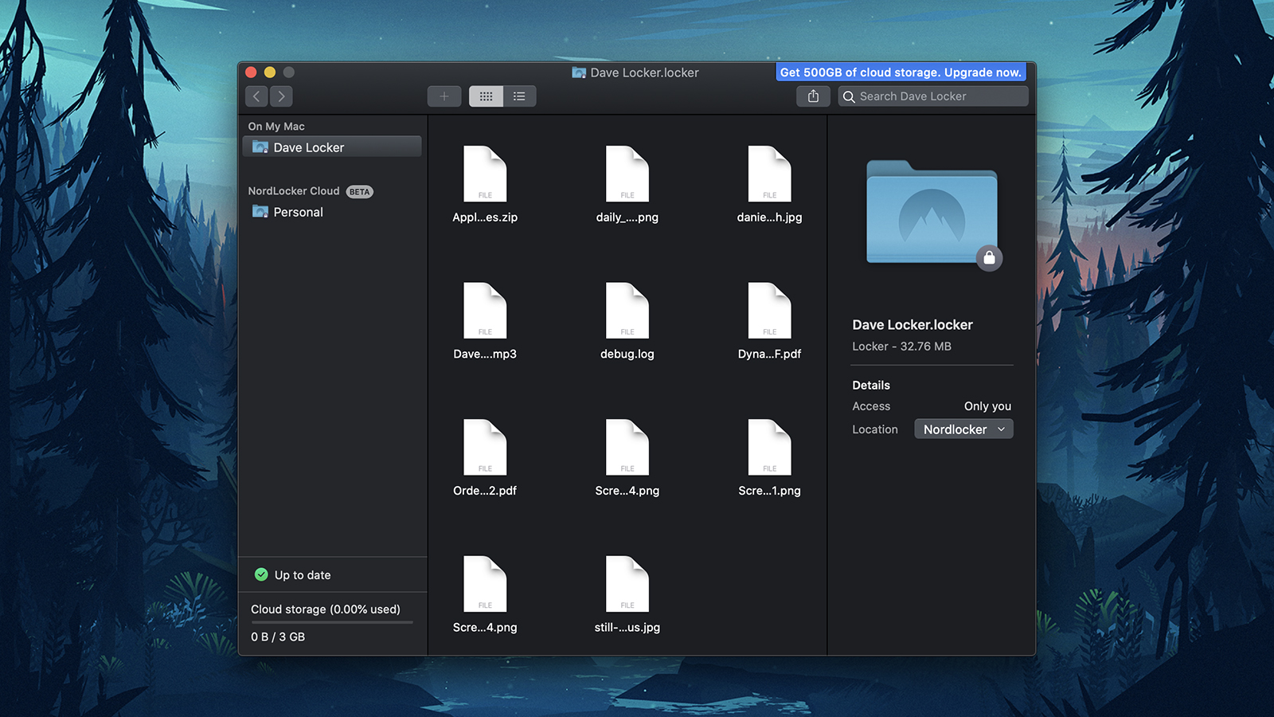Click the plus add button in toolbar
Viewport: 1274px width, 717px height.
pyautogui.click(x=444, y=96)
